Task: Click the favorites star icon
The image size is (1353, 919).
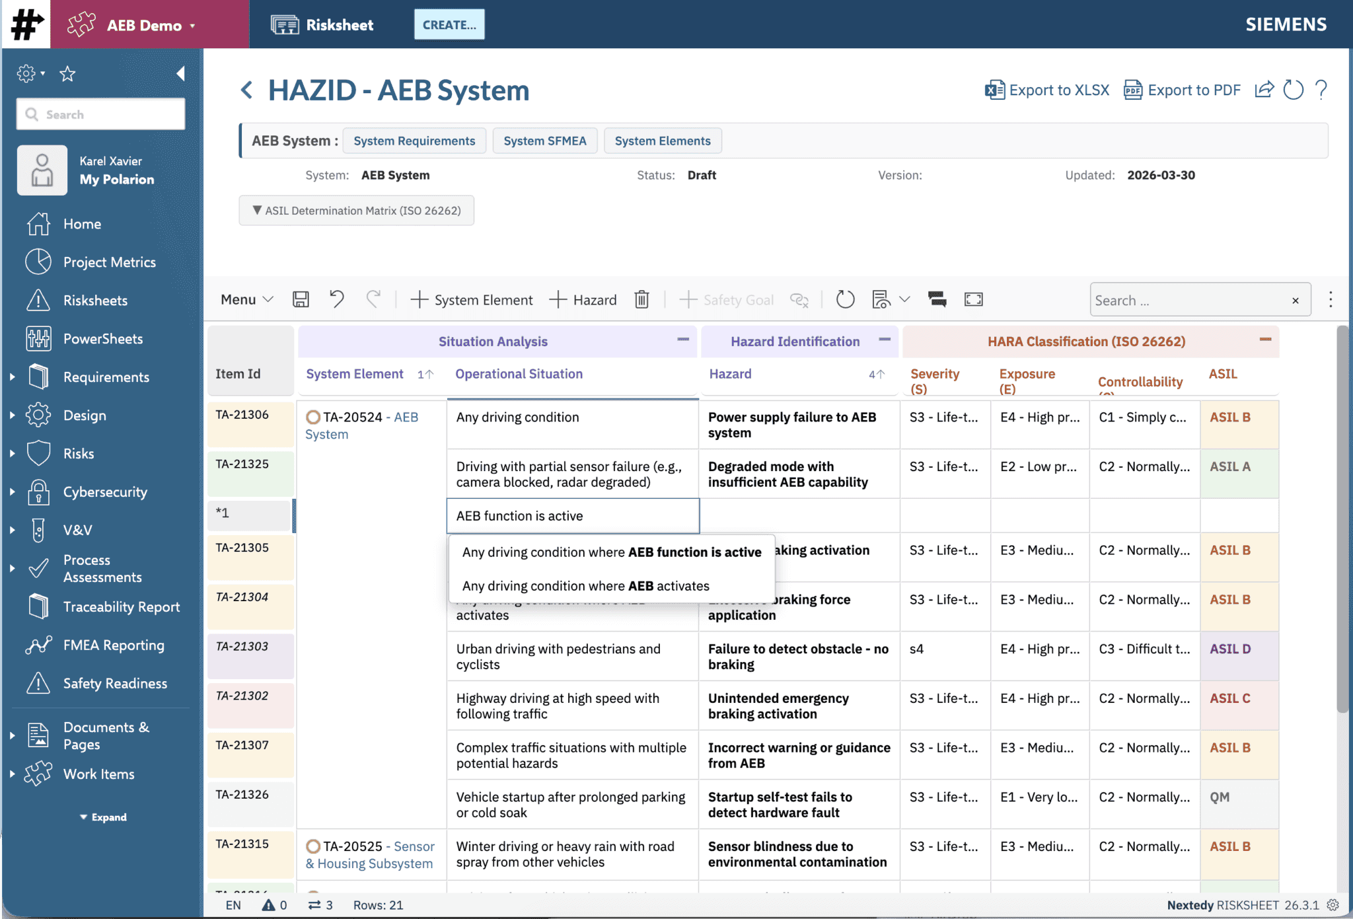Action: [67, 73]
